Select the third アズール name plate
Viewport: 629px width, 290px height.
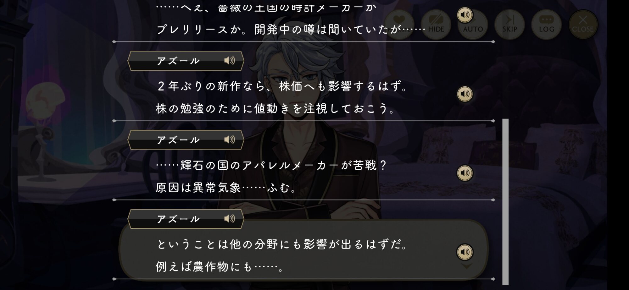186,219
